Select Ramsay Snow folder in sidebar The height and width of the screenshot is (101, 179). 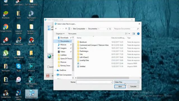coord(65,66)
